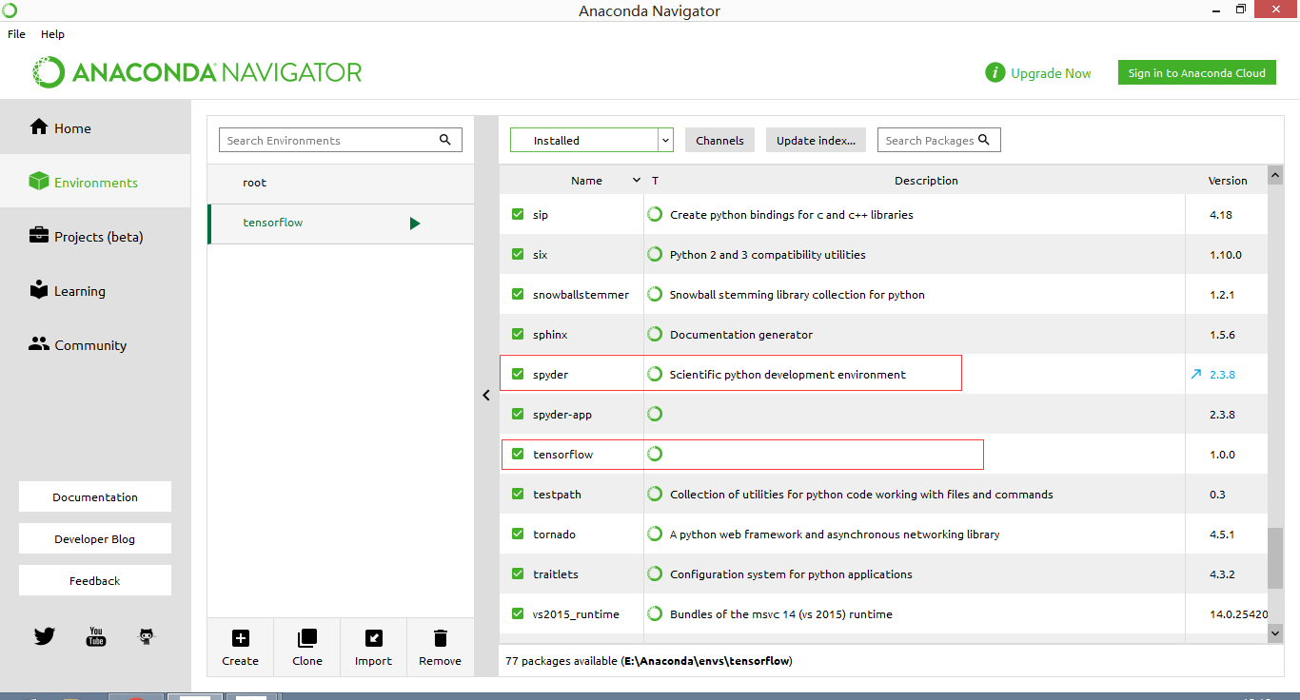
Task: Click the type circle icon for sphinx
Action: (655, 334)
